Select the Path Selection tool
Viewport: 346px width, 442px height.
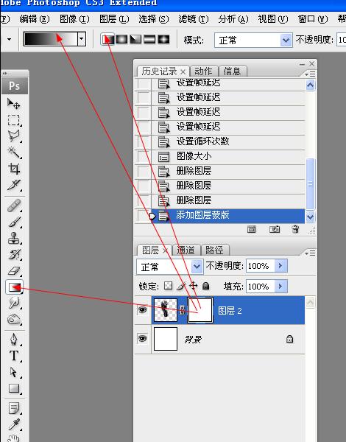[13, 372]
